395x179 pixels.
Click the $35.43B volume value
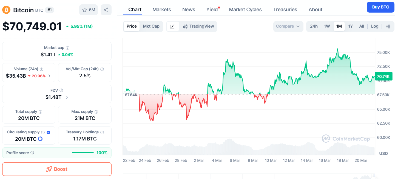click(x=16, y=76)
